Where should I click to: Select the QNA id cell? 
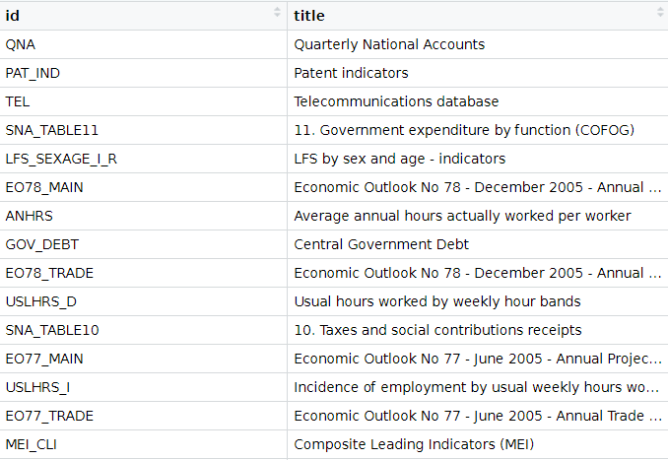(21, 44)
